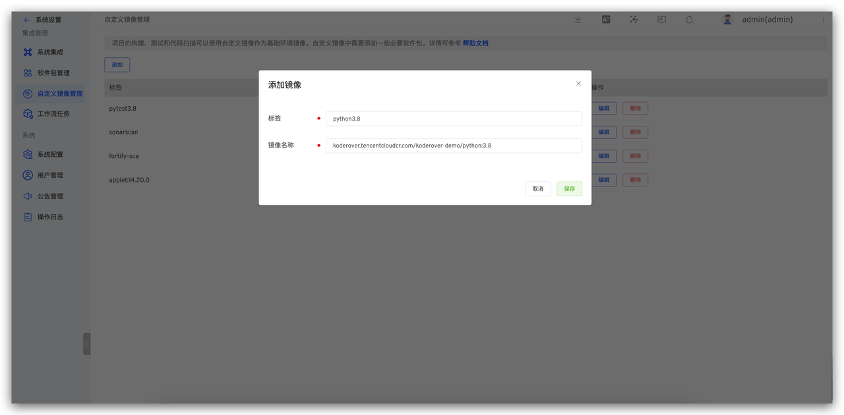Click the notification bell icon
Viewport: 844px width, 415px height.
[x=689, y=19]
